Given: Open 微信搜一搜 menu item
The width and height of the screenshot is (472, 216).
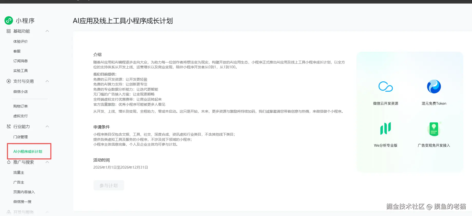Looking at the screenshot, I should point(22,202).
